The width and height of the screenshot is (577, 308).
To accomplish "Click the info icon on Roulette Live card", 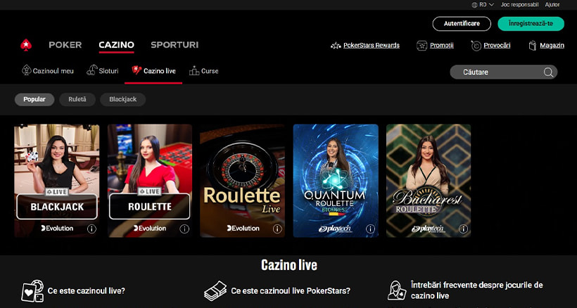I will click(x=277, y=229).
